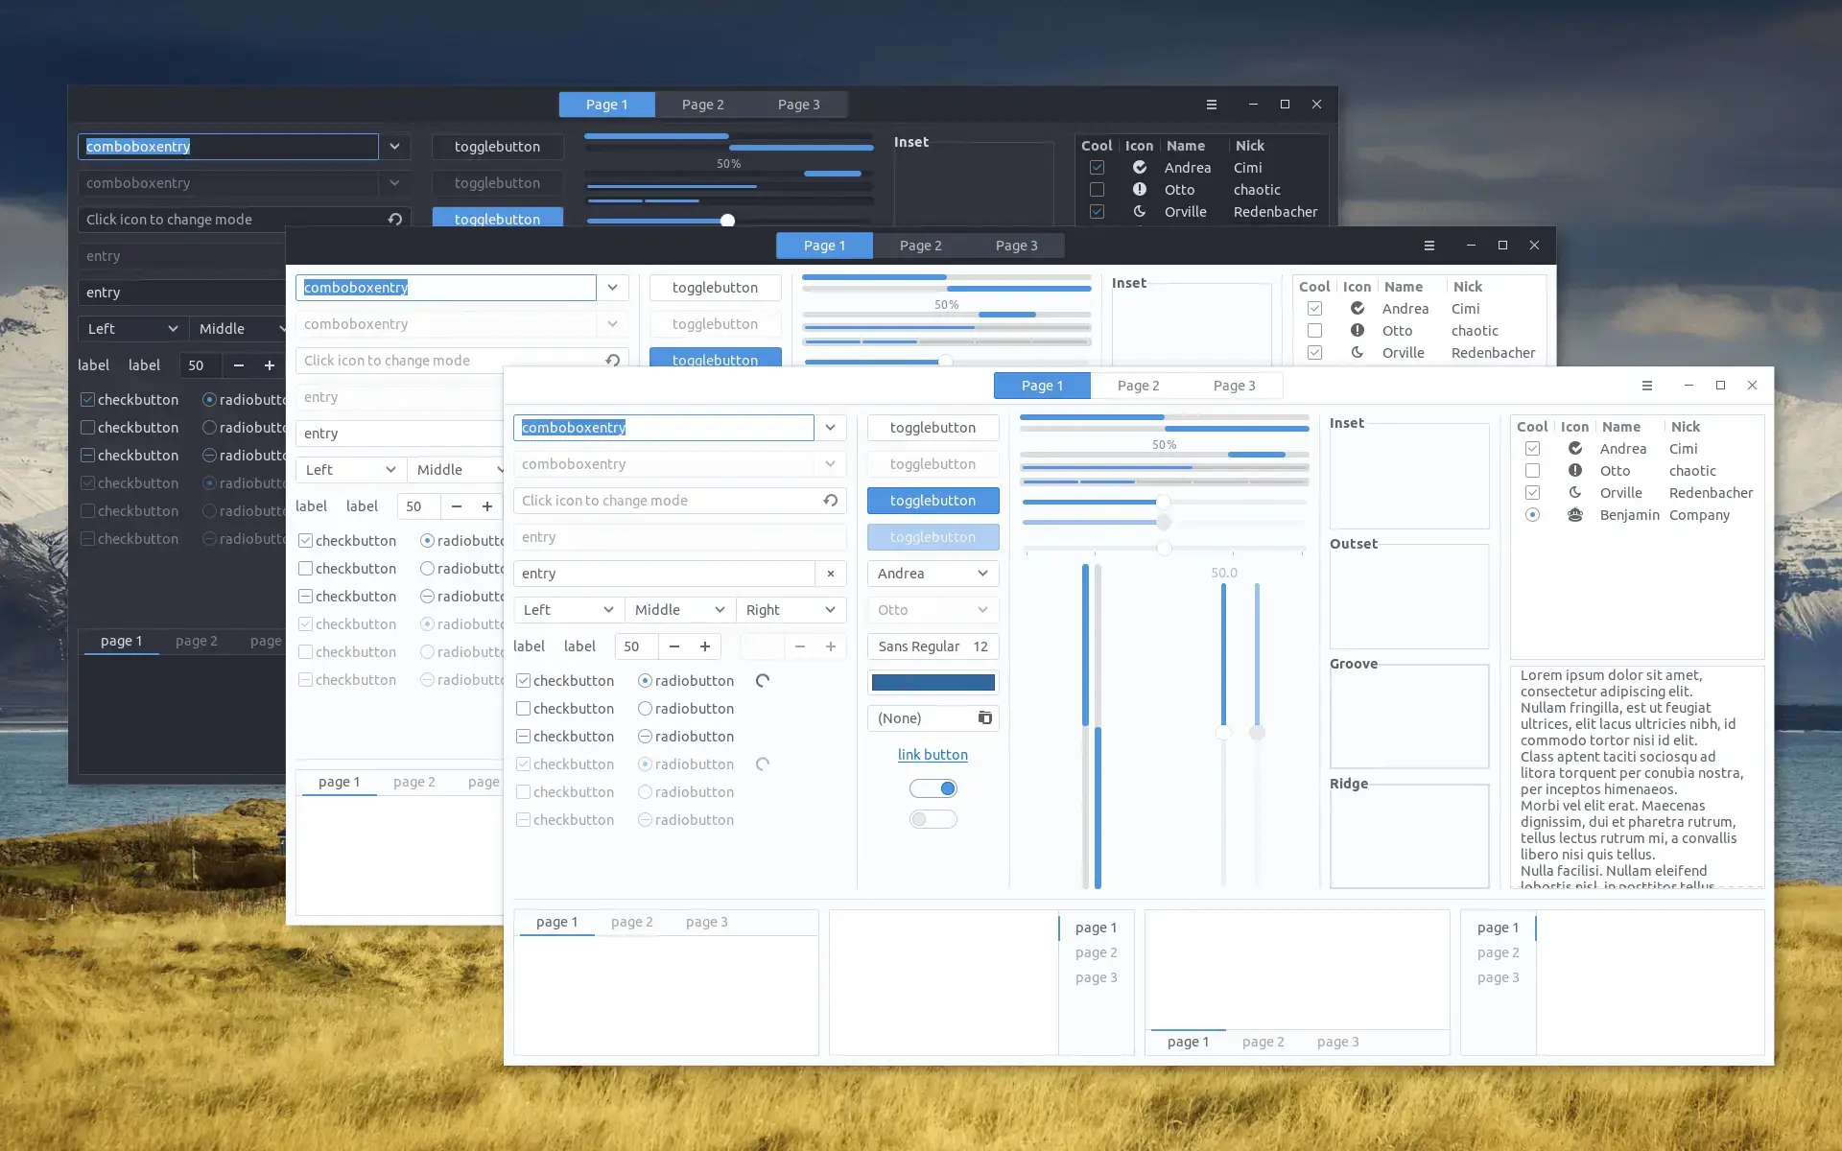
Task: Toggle the enabled blue switch off
Action: click(933, 788)
